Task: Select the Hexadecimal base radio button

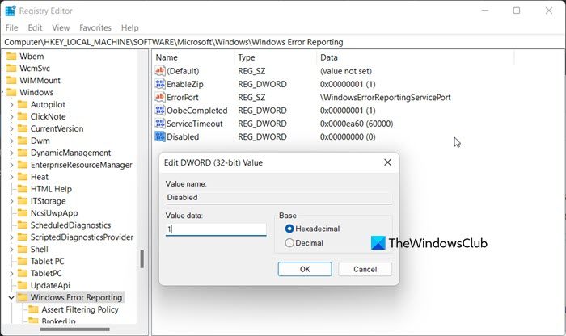Action: 289,229
